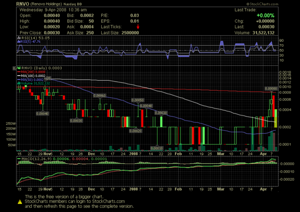The height and width of the screenshot is (212, 300).
Task: Select the MA(50) 0.0002 legend entry
Action: pyautogui.click(x=30, y=79)
